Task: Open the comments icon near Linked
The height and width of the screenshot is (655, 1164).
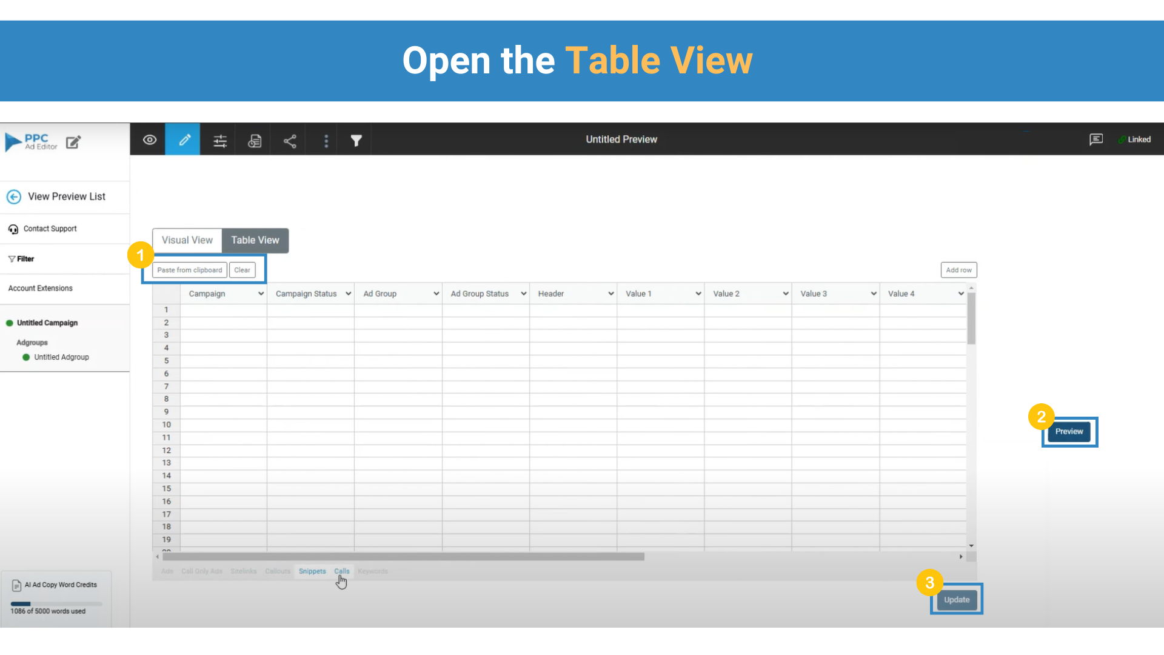Action: click(x=1095, y=139)
